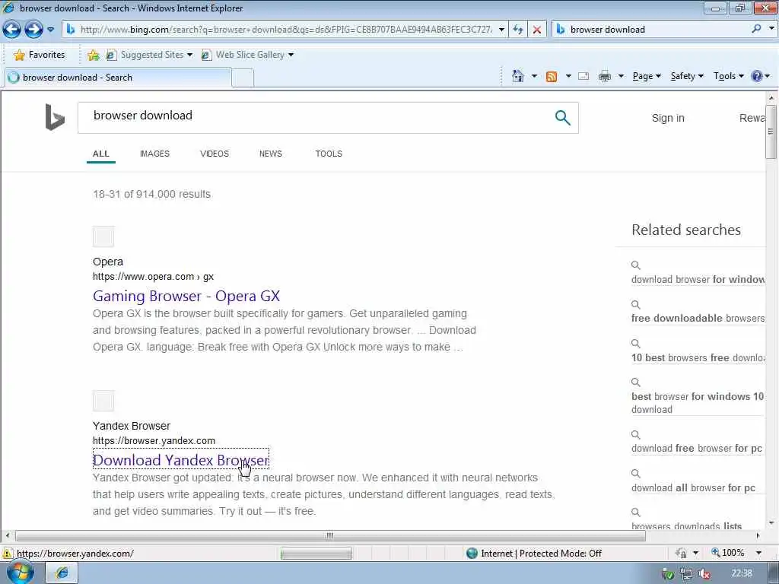Screen dimensions: 779x584
Task: Open the Safety menu
Action: pos(687,76)
